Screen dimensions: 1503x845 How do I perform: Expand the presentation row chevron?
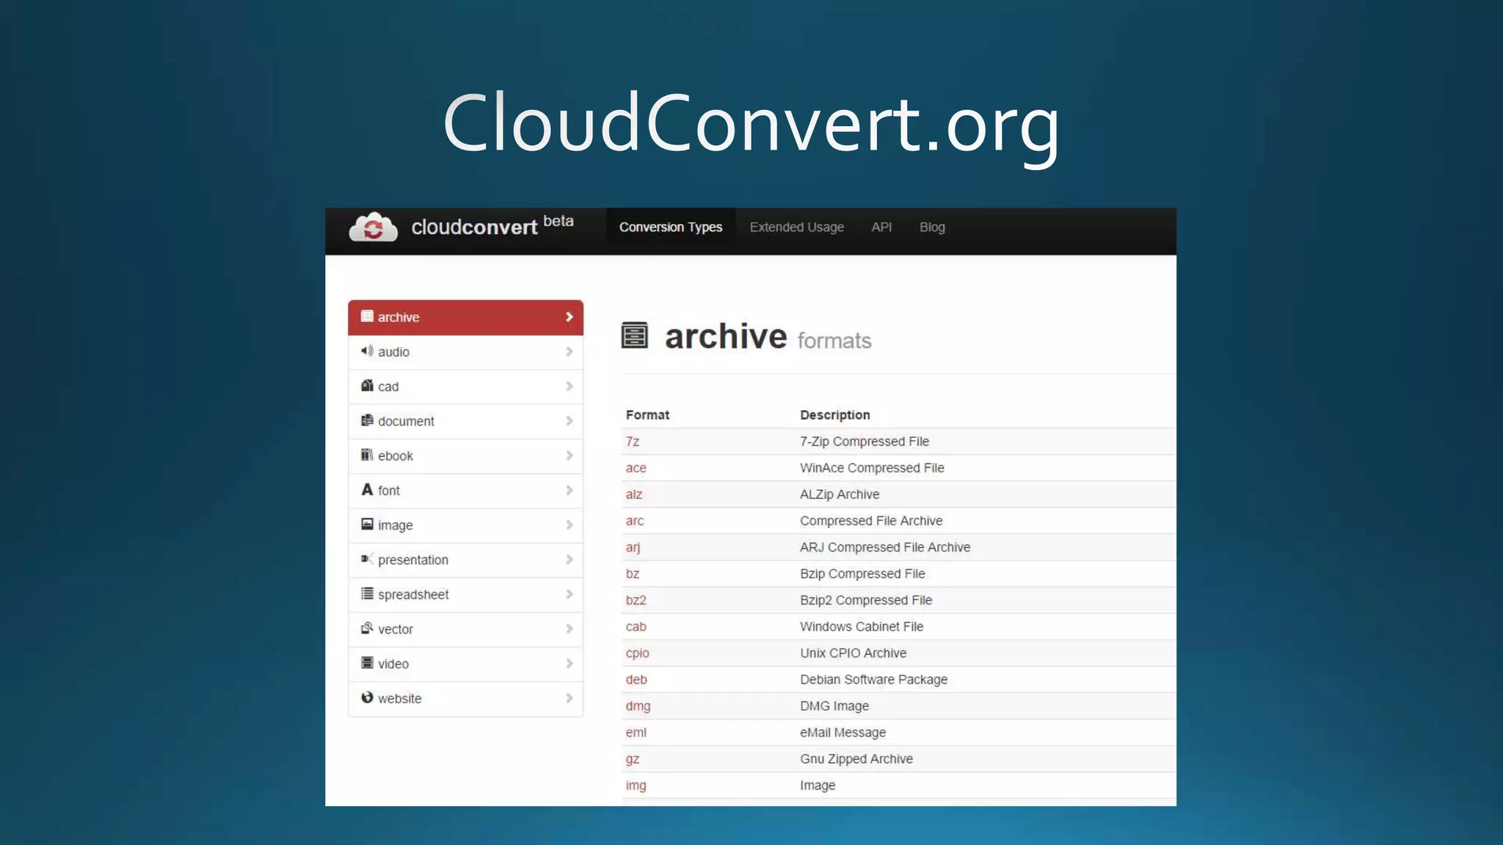[569, 559]
